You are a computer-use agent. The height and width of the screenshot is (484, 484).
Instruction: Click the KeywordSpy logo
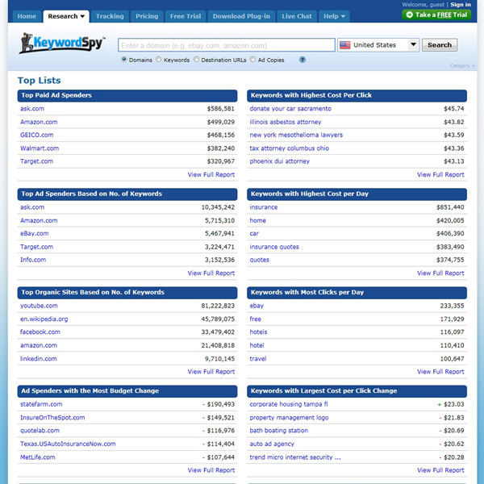(62, 43)
